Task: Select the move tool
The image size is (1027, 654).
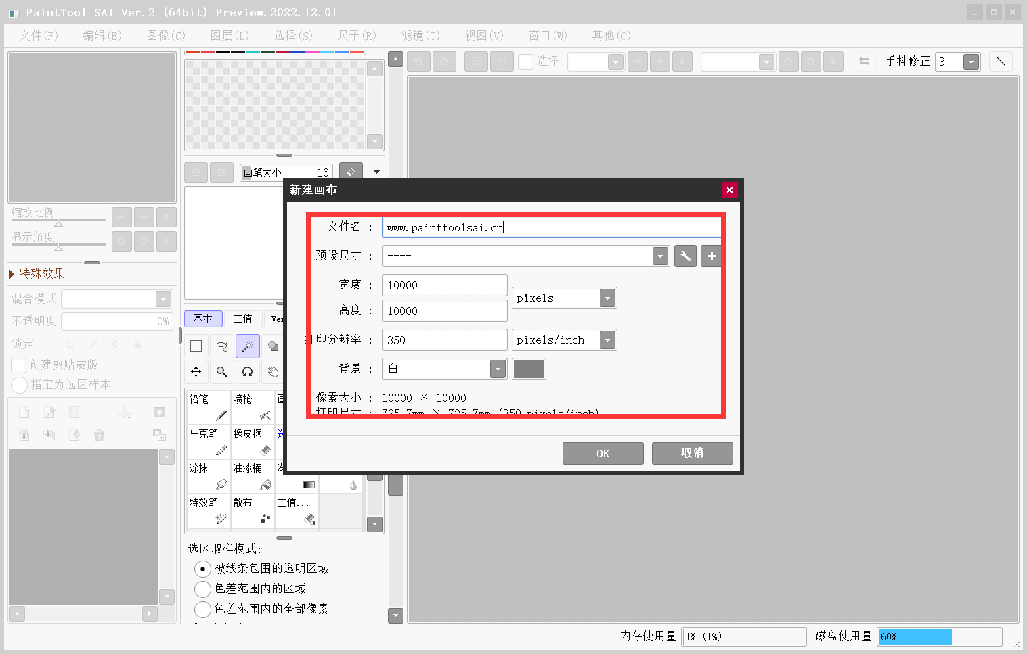Action: pyautogui.click(x=196, y=371)
